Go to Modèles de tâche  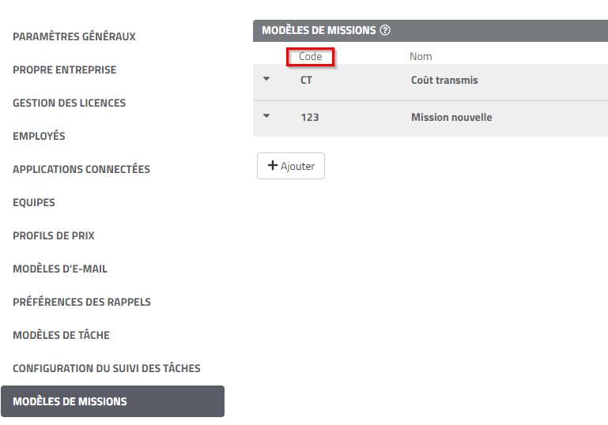coord(61,335)
